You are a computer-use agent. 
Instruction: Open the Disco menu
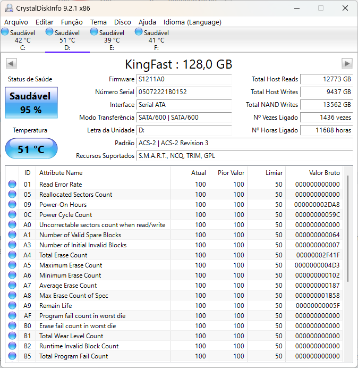pyautogui.click(x=122, y=22)
